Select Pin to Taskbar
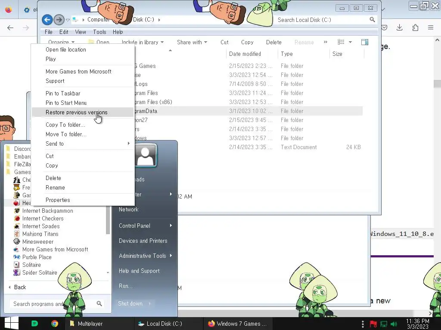 63,93
